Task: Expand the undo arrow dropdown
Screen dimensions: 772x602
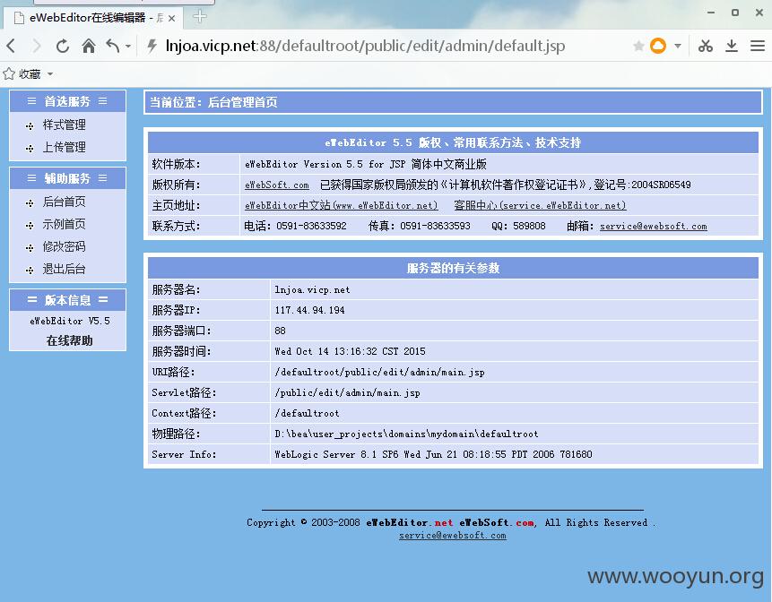Action: [x=128, y=47]
